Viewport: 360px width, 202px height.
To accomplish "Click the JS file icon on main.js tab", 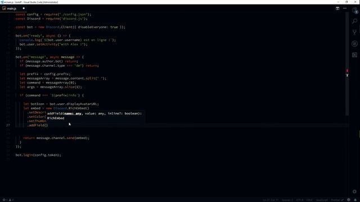I will [4, 8].
